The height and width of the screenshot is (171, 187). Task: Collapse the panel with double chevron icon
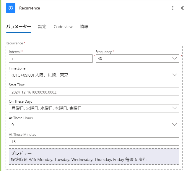pyautogui.click(x=182, y=8)
